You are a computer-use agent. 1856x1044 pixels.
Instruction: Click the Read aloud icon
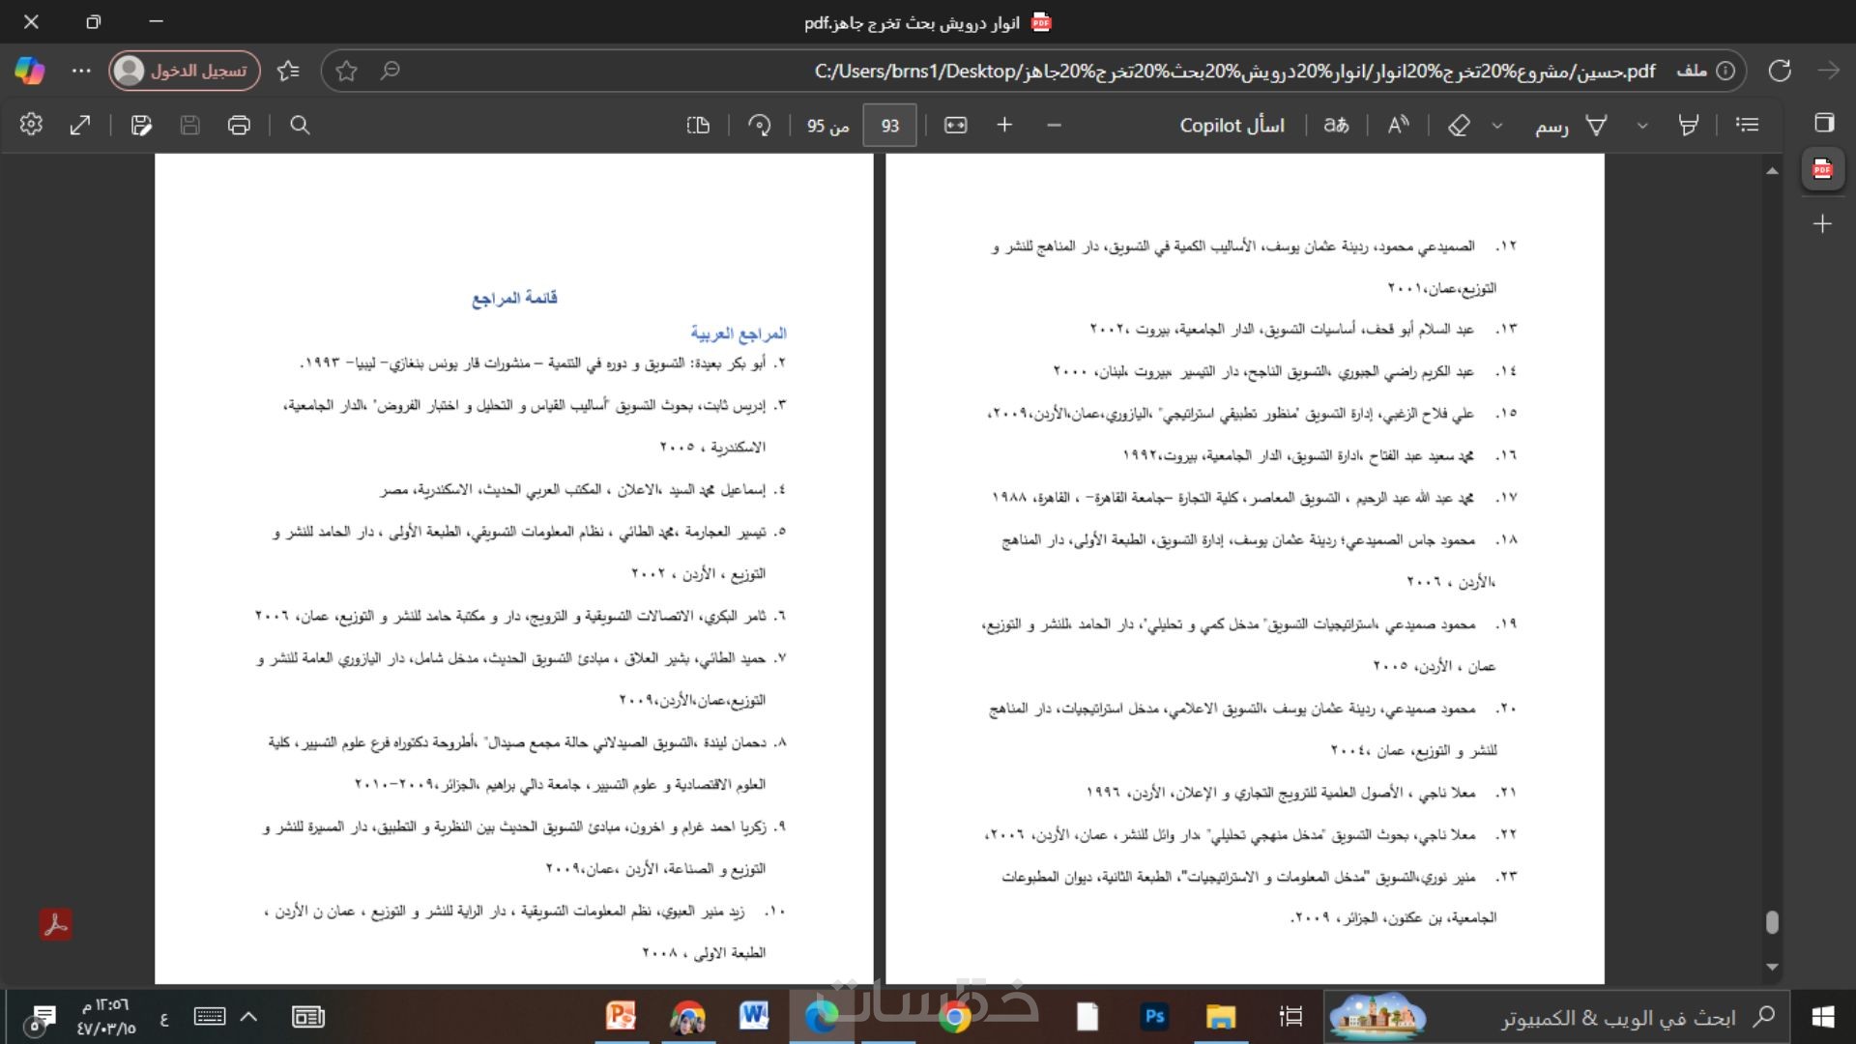[x=1398, y=125]
